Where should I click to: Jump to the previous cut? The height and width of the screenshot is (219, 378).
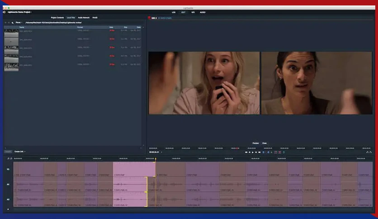pos(246,152)
